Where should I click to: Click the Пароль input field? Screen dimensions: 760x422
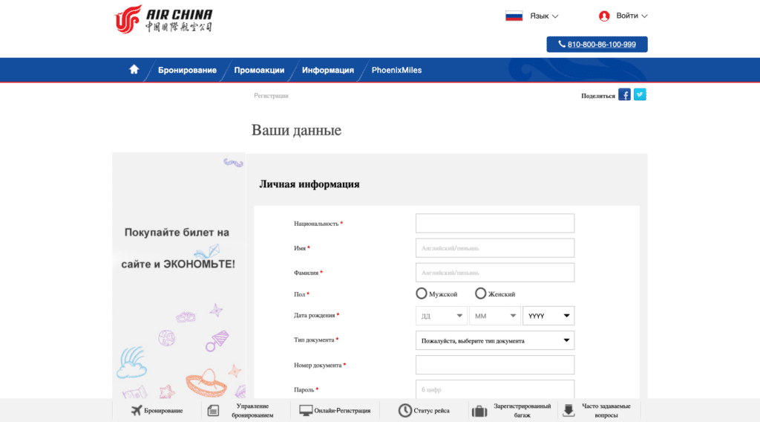[495, 389]
